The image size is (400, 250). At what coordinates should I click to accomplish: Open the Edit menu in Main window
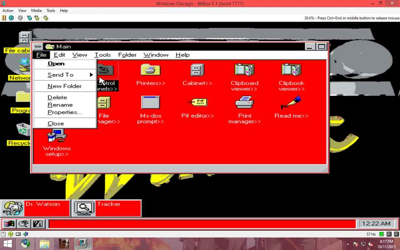tap(59, 55)
